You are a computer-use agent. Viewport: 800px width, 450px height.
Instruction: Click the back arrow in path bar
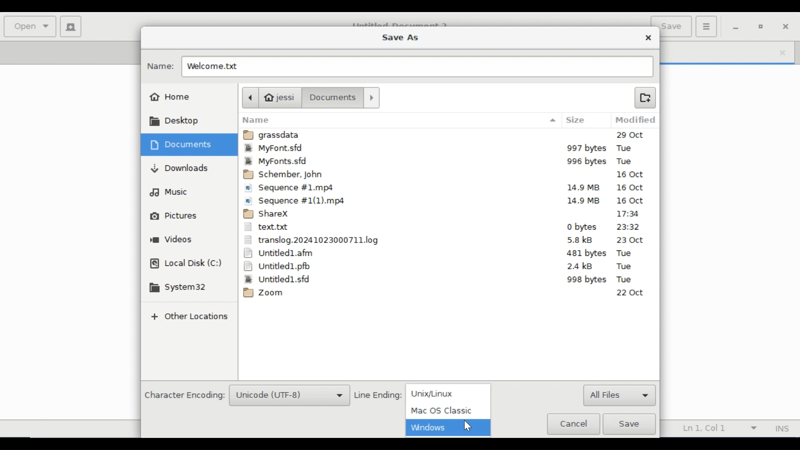pos(251,98)
